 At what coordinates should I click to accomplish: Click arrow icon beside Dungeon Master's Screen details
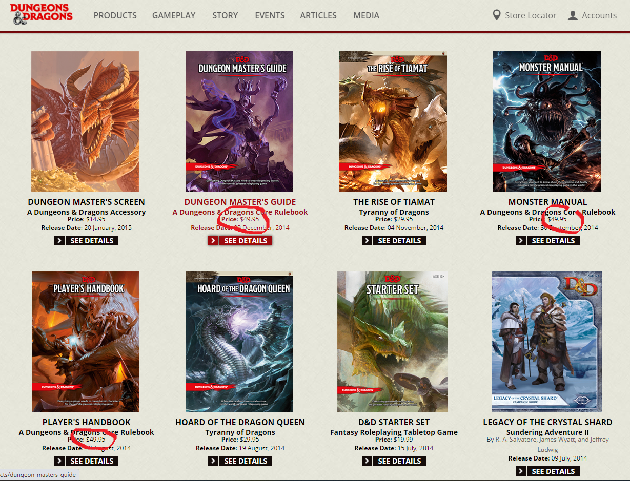coord(59,241)
